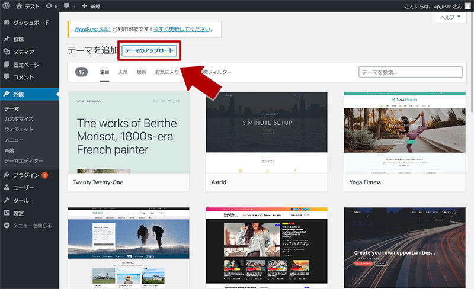Click the plus icon for 新規
This screenshot has height=289, width=474.
pos(85,6)
